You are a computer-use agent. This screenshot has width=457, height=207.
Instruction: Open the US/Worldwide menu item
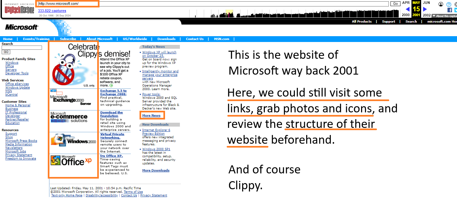(135, 39)
